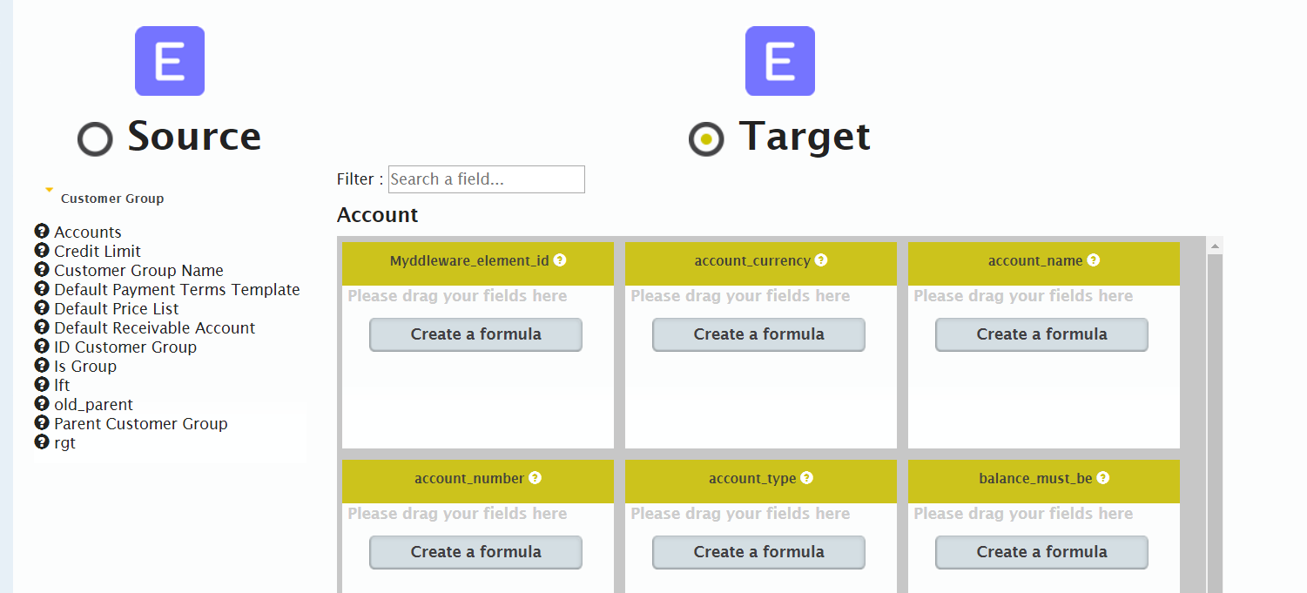Screen dimensions: 1307x593
Task: Click the question mark on account_number header
Action: pyautogui.click(x=536, y=477)
